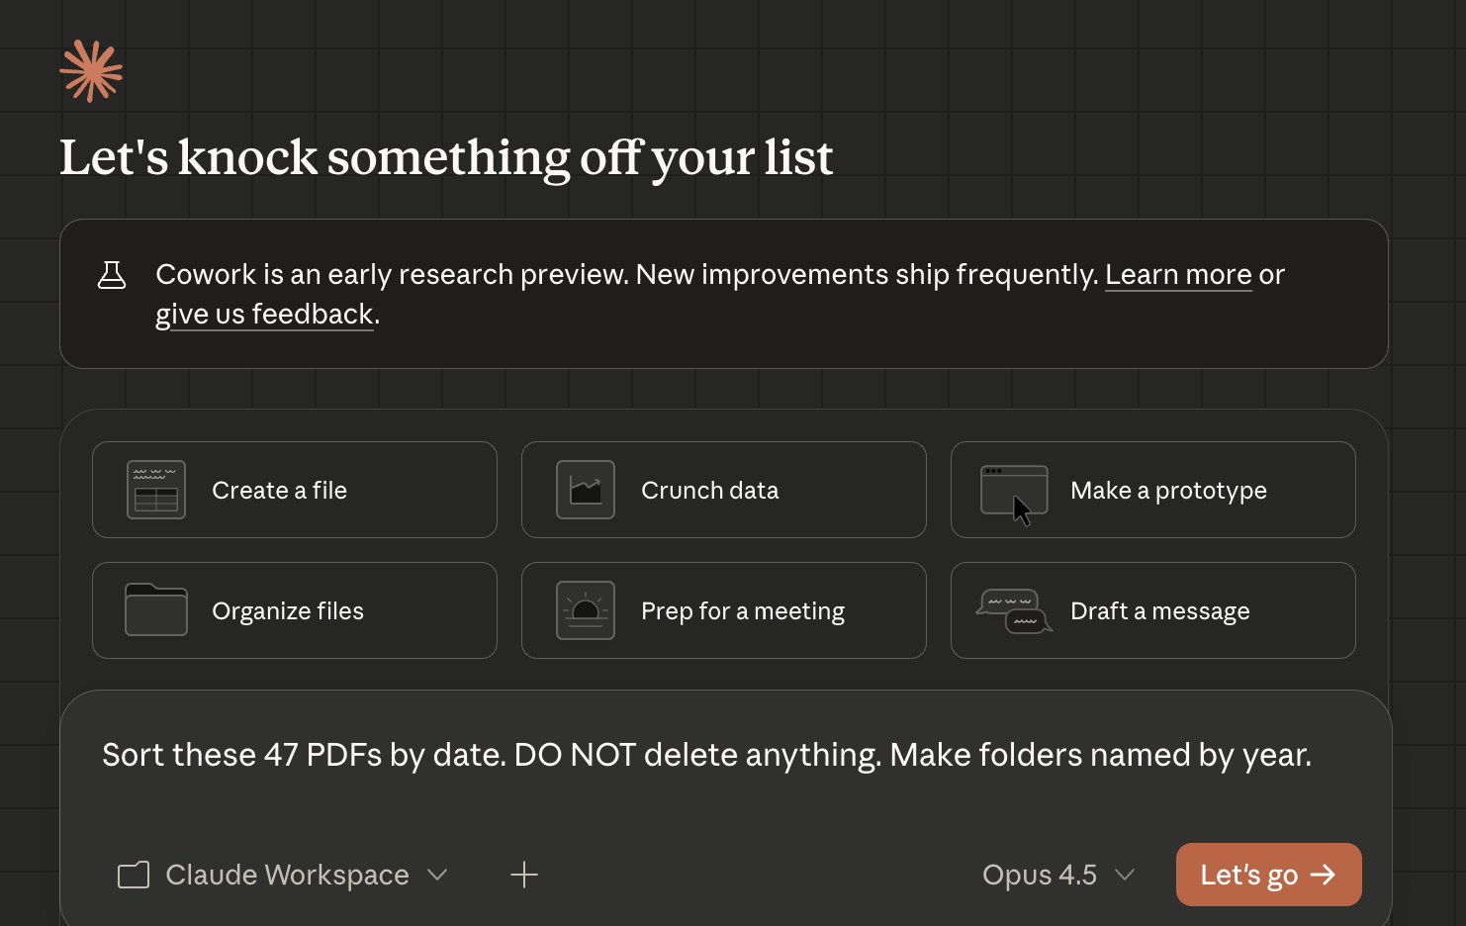
Task: Click the flask research preview icon
Action: [112, 275]
